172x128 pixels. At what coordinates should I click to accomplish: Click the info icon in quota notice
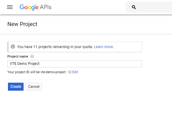pos(13,47)
